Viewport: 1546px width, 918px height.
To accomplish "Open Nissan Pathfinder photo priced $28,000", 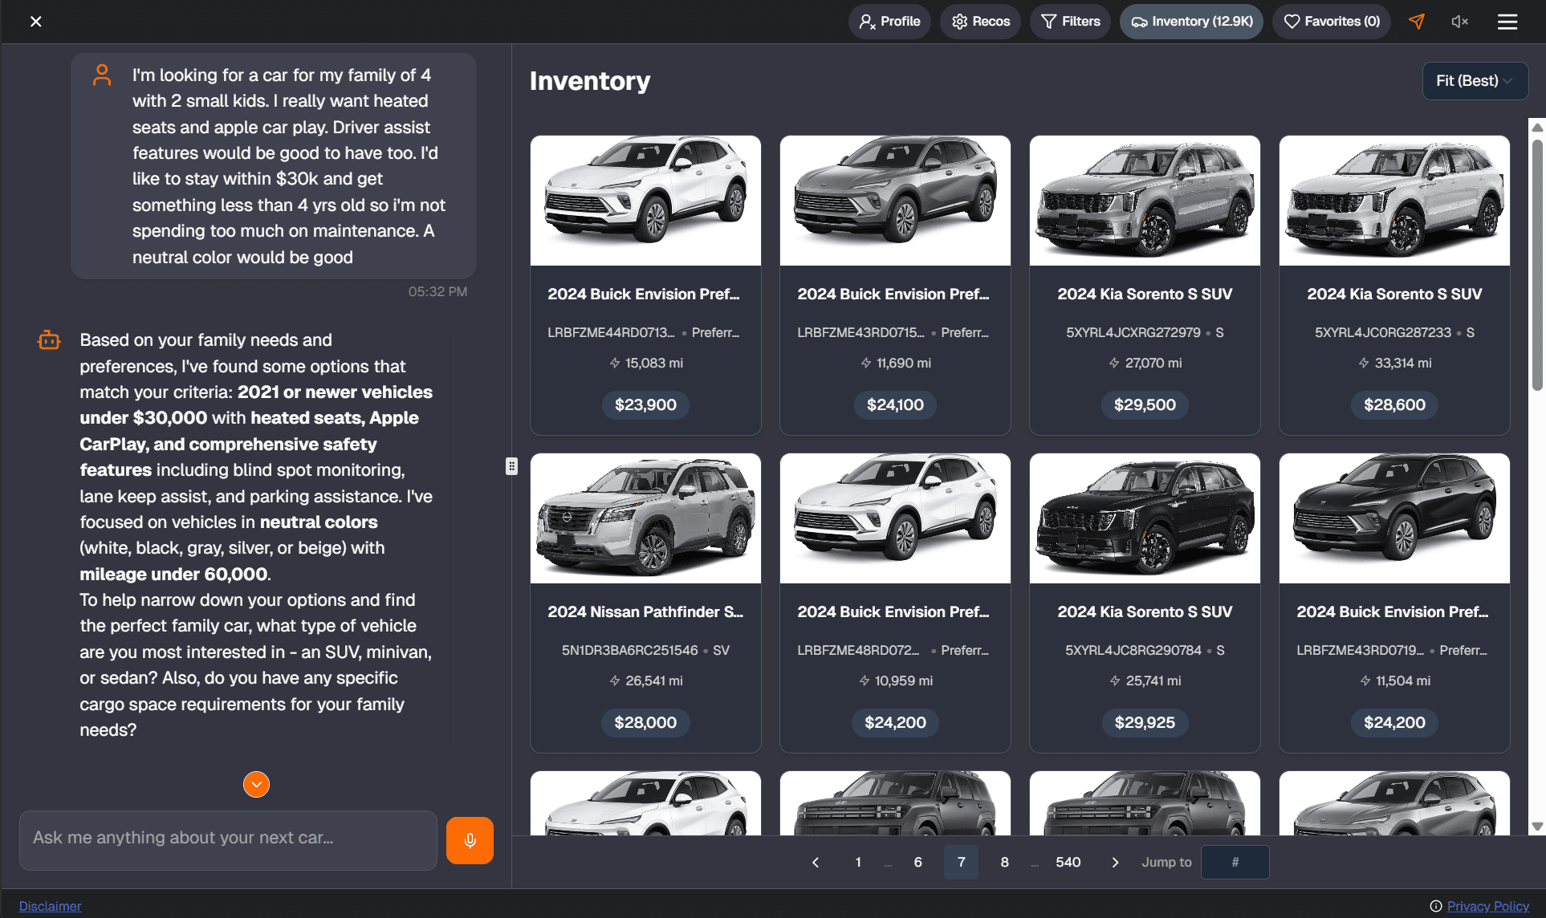I will pos(645,518).
